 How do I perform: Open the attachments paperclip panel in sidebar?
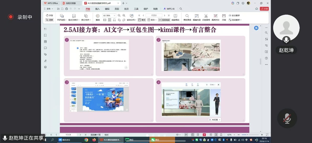click(x=45, y=54)
